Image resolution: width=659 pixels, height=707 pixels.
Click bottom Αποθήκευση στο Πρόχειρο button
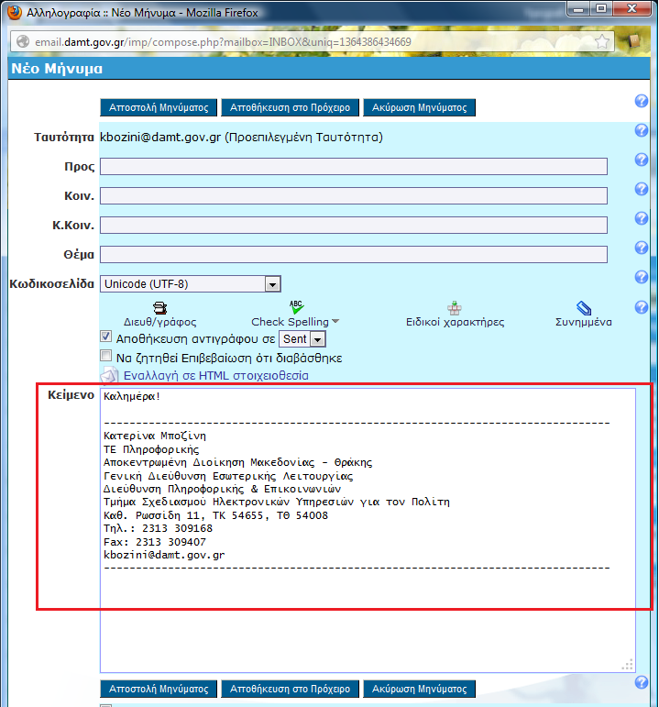290,689
